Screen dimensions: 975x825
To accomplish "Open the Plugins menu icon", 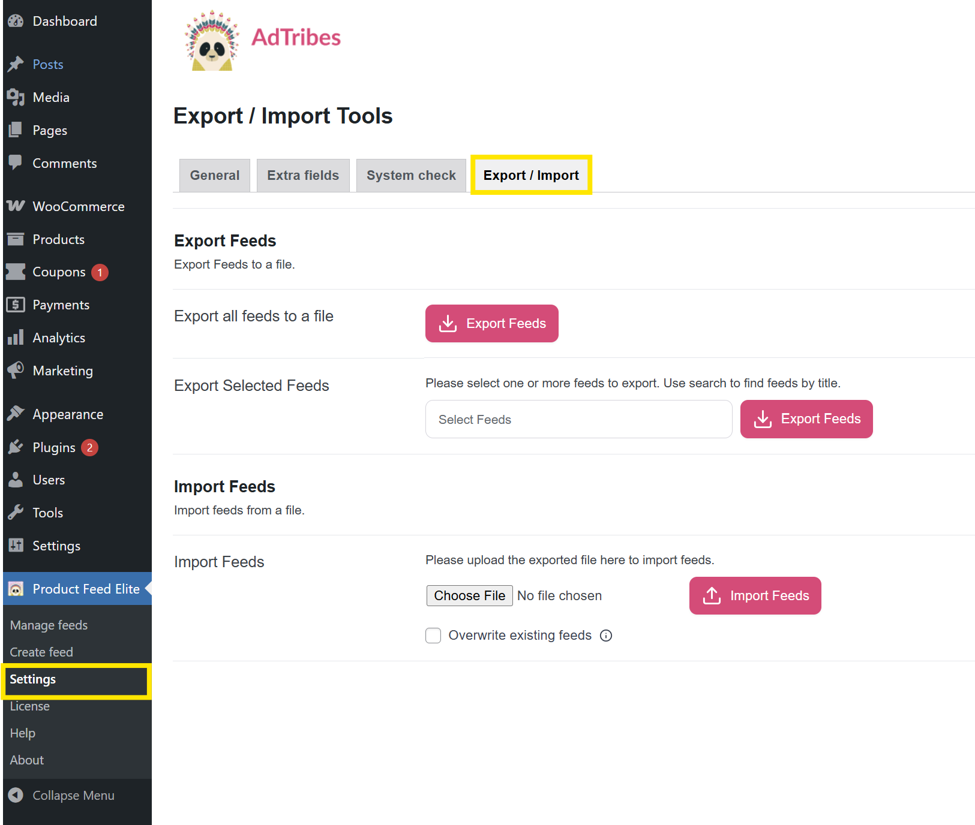I will click(16, 447).
